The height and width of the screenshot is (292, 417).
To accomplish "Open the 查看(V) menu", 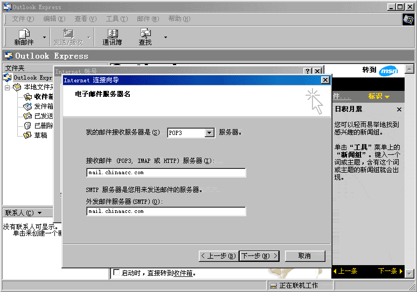I will 85,19.
